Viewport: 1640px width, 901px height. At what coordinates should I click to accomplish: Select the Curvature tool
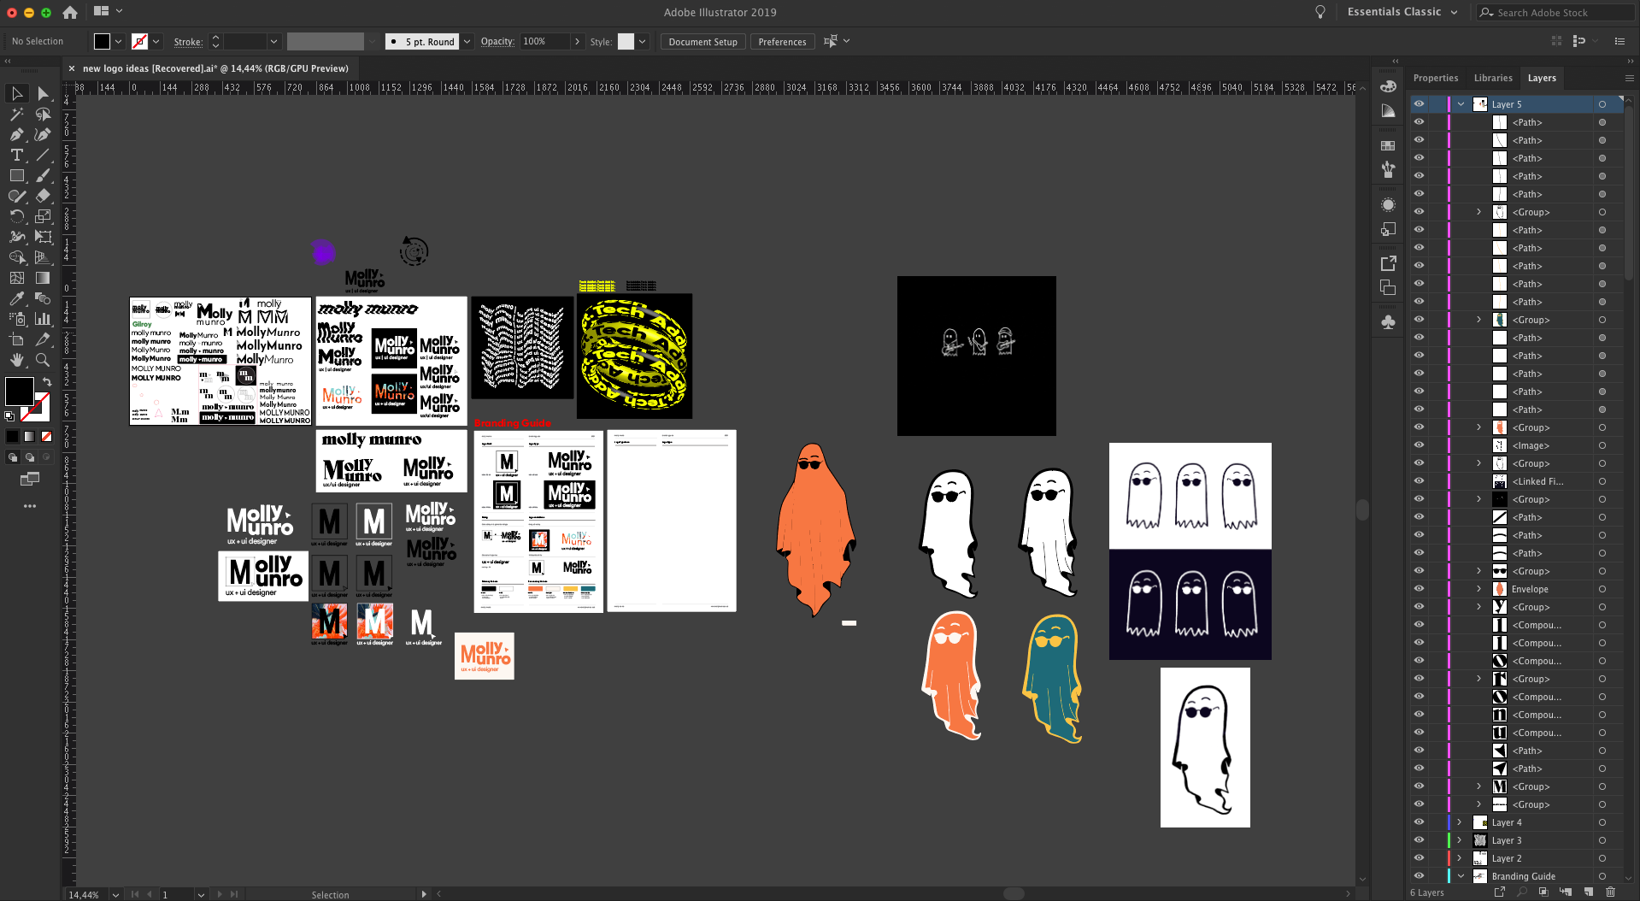coord(43,134)
